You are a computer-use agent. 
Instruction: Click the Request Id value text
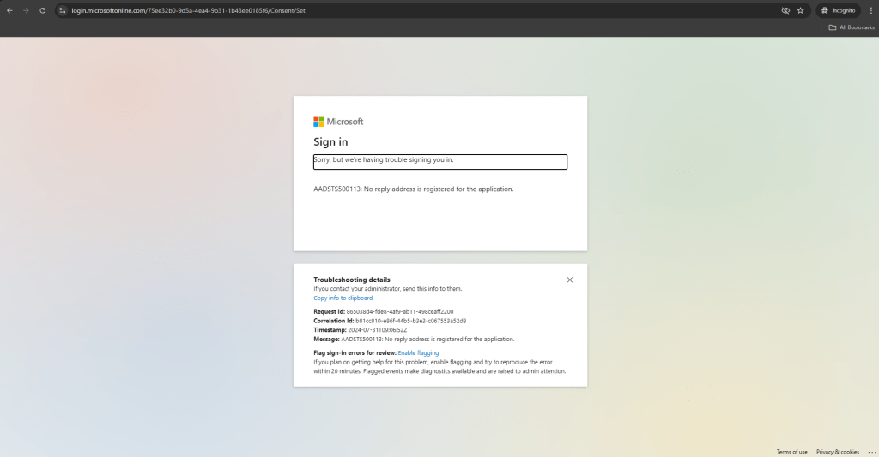[399, 311]
